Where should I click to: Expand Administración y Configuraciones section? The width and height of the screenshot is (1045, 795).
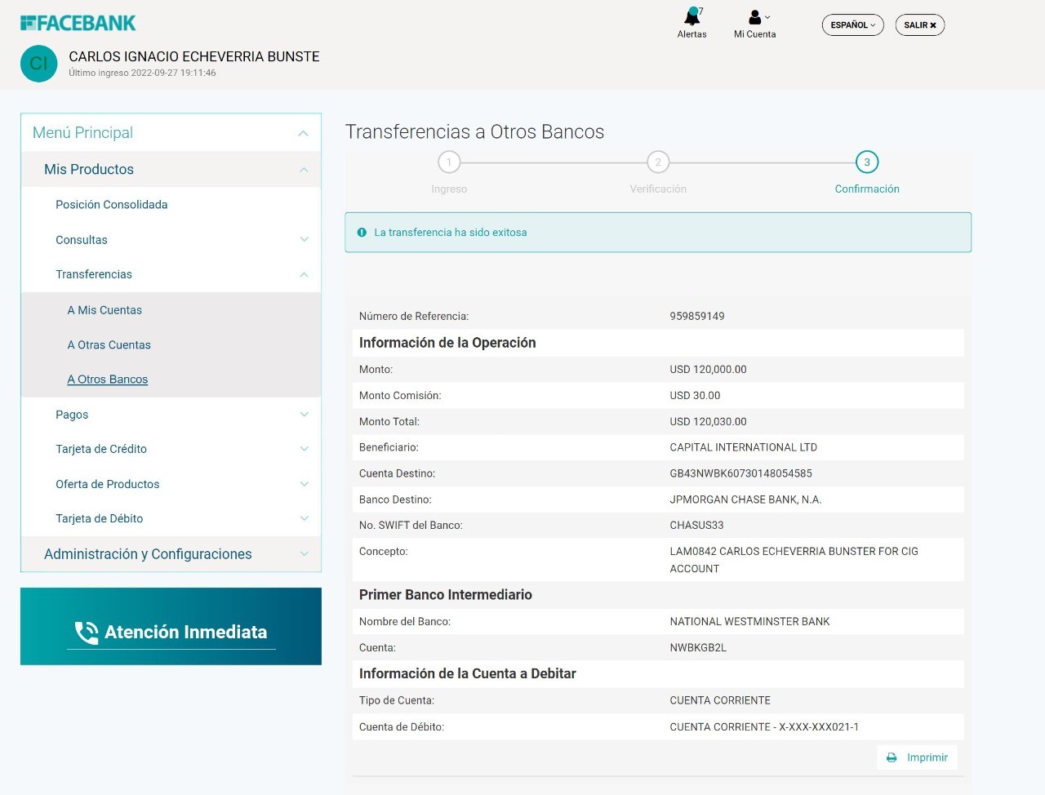tap(304, 554)
